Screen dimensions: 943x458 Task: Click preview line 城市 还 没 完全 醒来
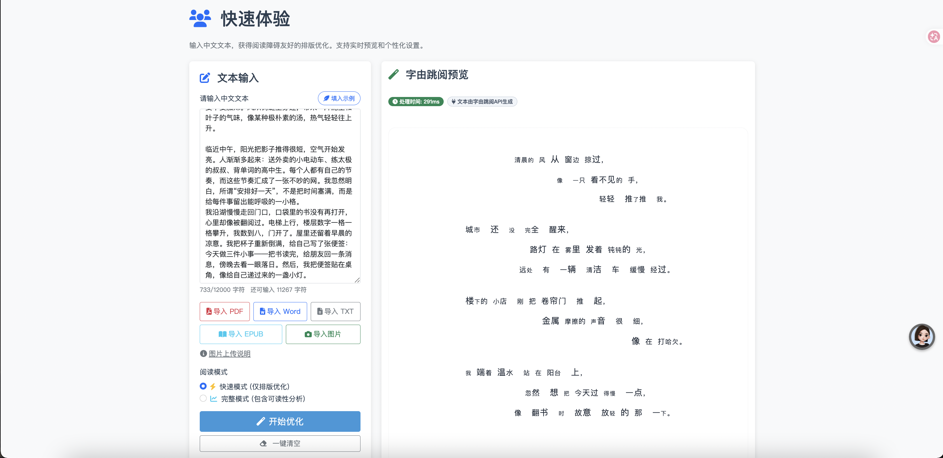pos(517,230)
